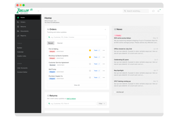Click the green maximize window button
The image size is (178, 119).
[x=23, y=5]
